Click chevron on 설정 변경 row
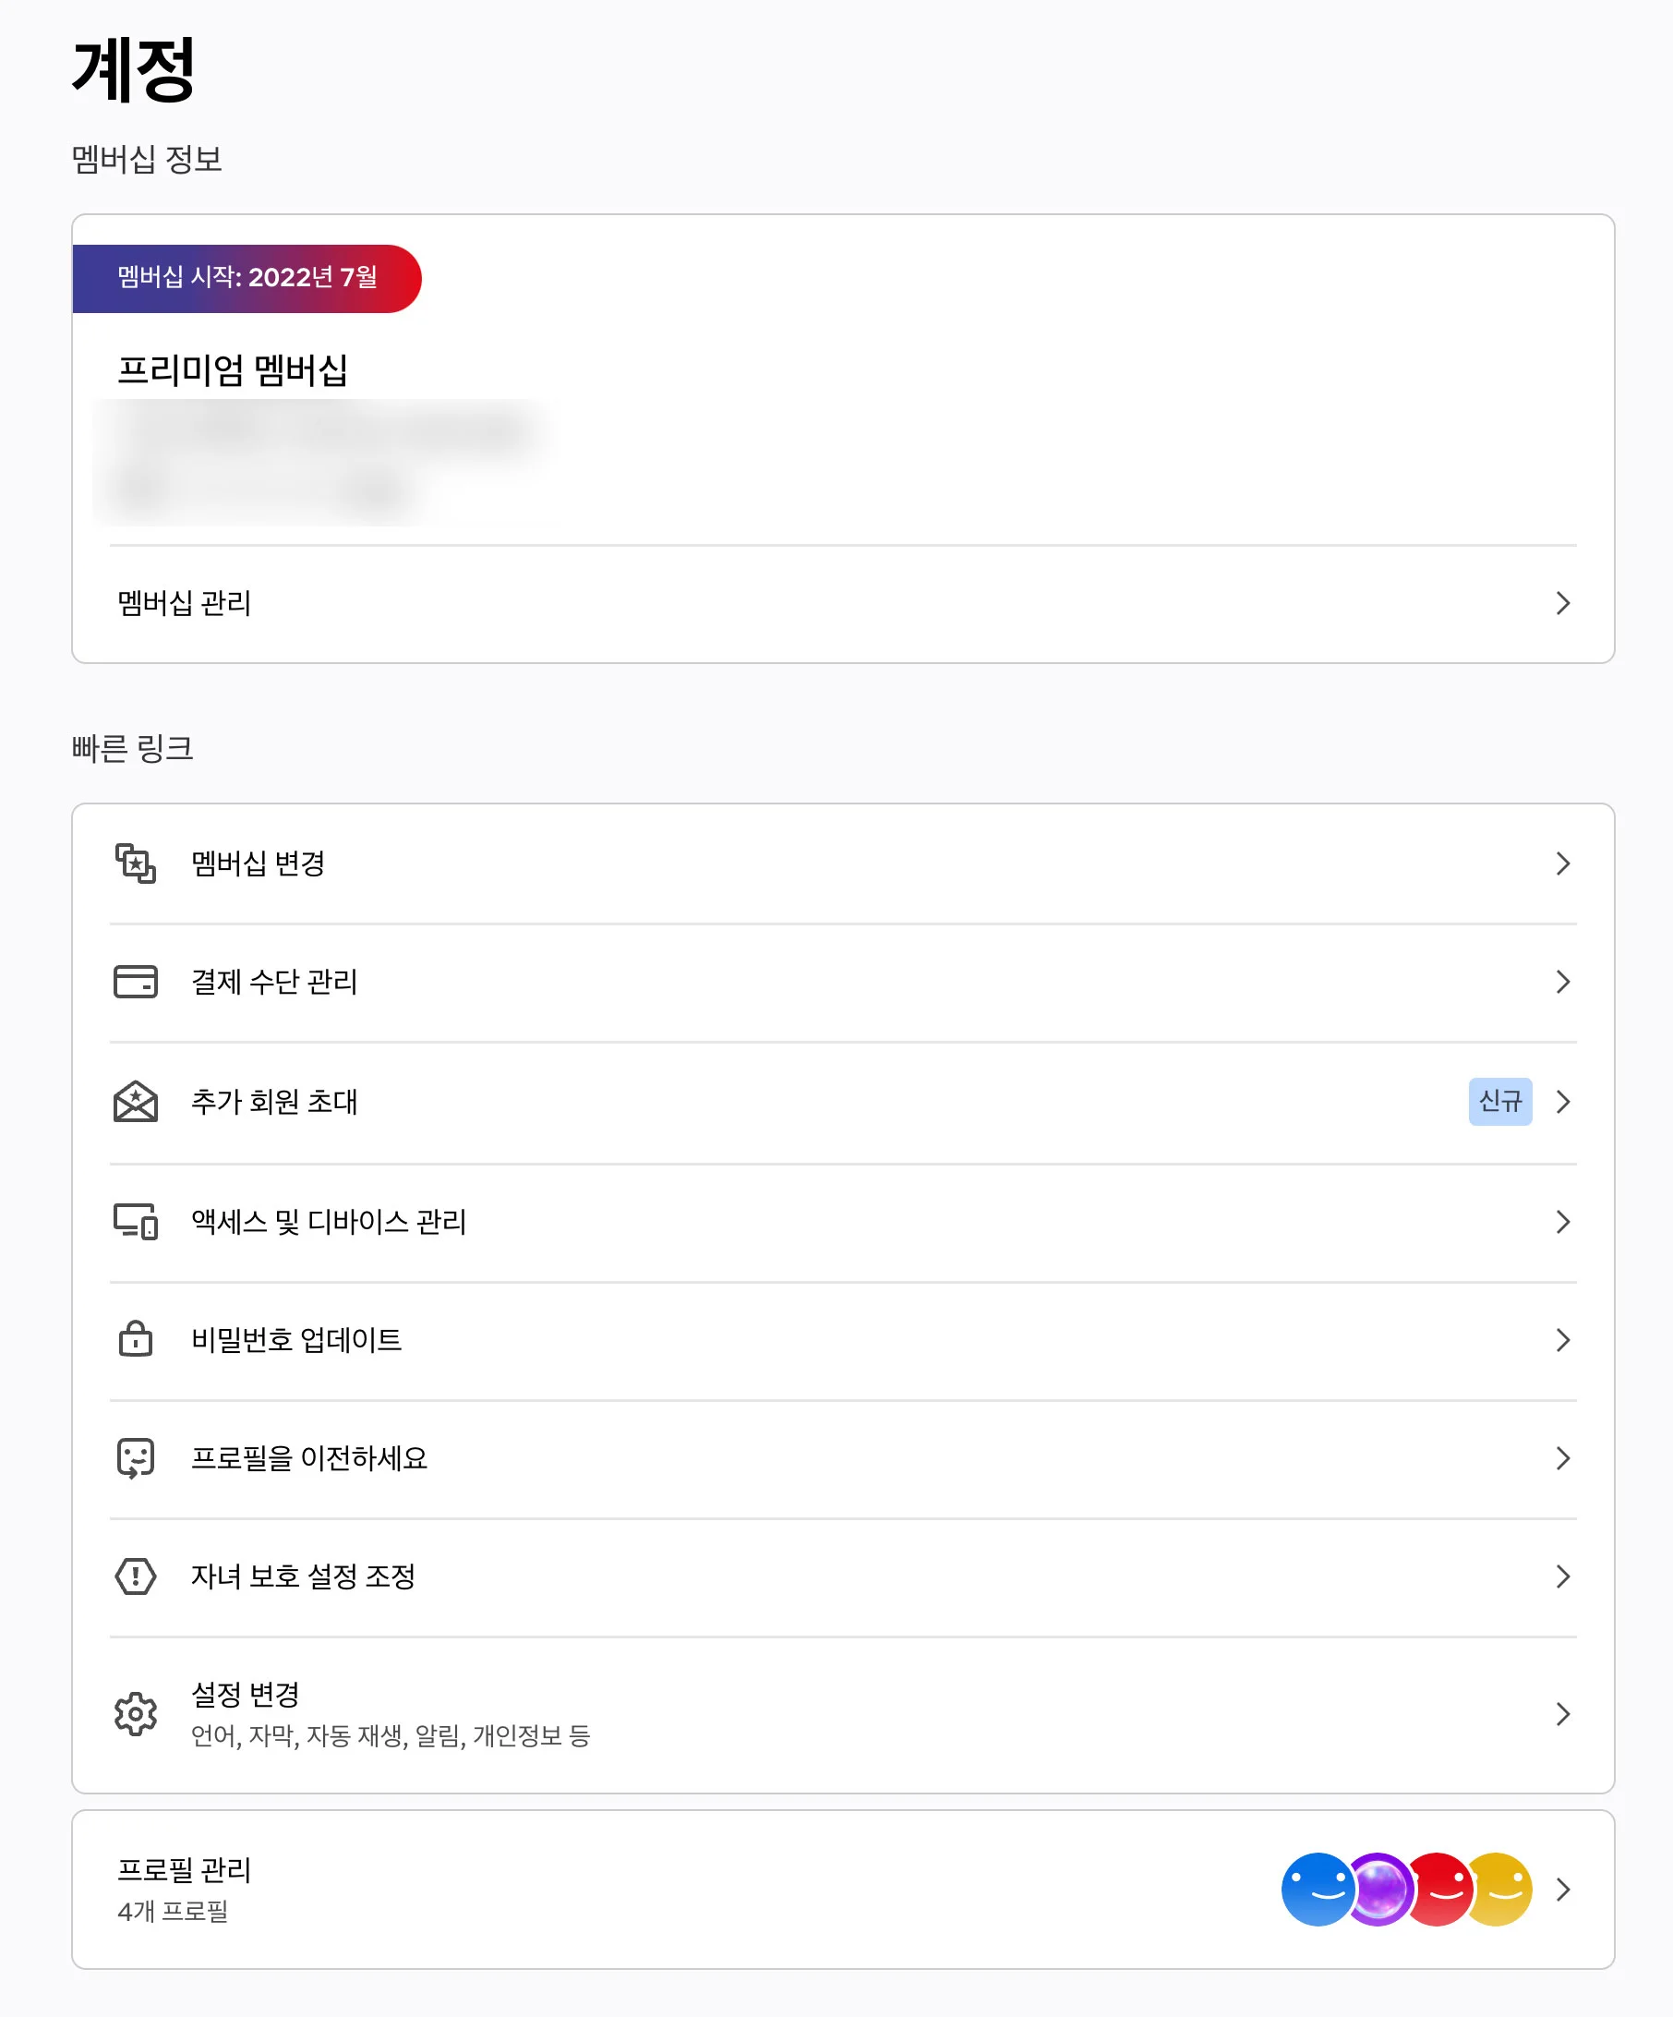The height and width of the screenshot is (2017, 1673). click(x=1562, y=1713)
